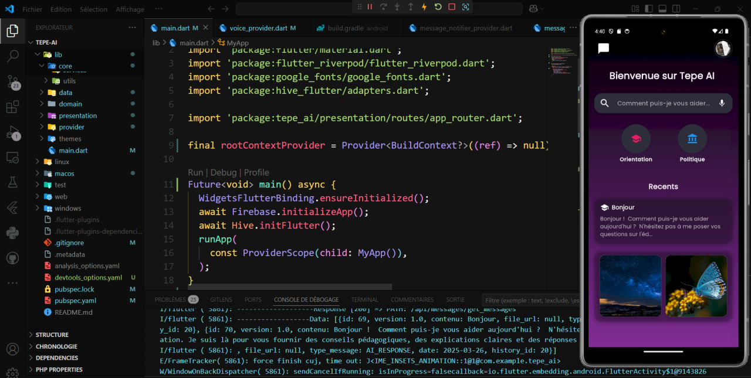751x378 pixels.
Task: Tap the butterfly image thumbnail
Action: coord(696,286)
